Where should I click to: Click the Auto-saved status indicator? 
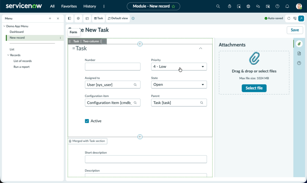274,18
